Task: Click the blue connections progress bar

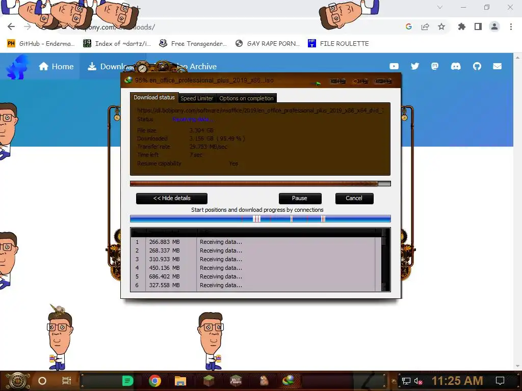Action: point(260,218)
